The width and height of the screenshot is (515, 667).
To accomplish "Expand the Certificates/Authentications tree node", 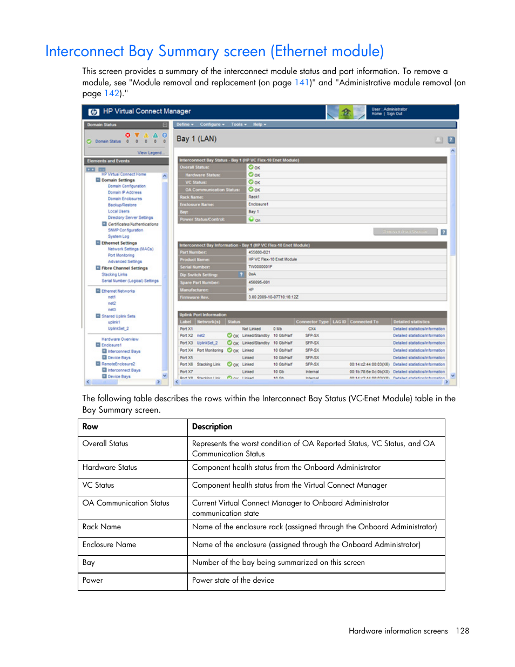I will point(104,224).
